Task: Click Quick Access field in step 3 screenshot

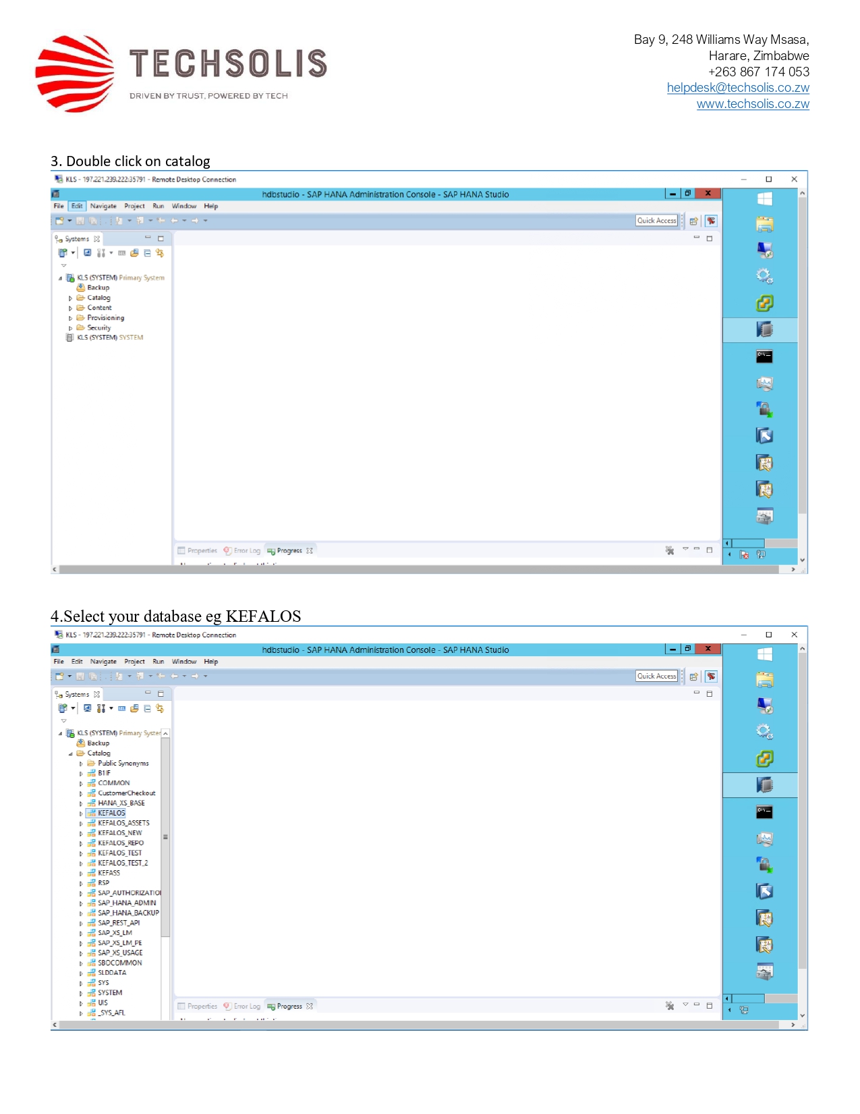Action: click(656, 221)
